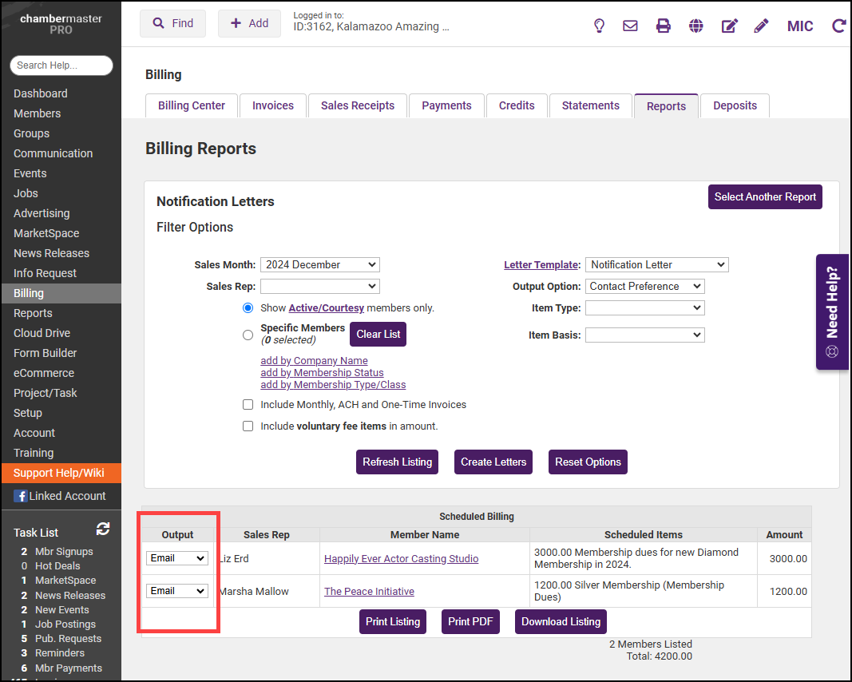Viewport: 852px width, 682px height.
Task: Enable Include Monthly, ACH and One-Time Invoices
Action: point(248,405)
